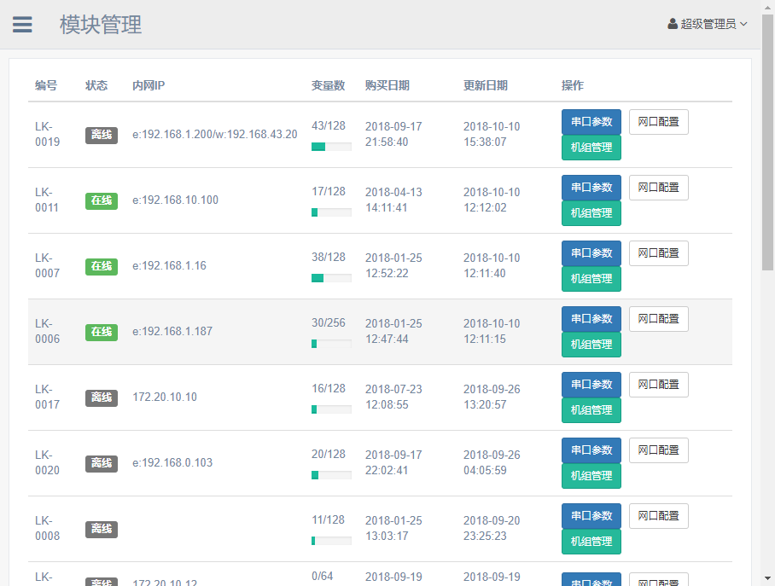The height and width of the screenshot is (586, 775).
Task: Click 串口参数 button for LK-0019
Action: tap(591, 122)
